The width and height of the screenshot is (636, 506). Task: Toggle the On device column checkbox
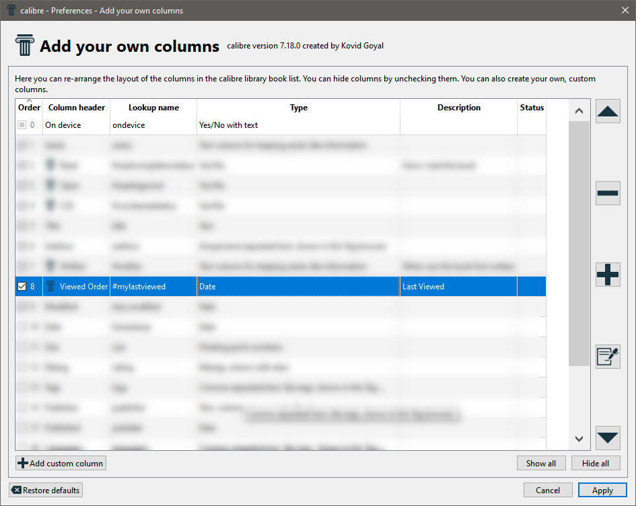click(22, 125)
